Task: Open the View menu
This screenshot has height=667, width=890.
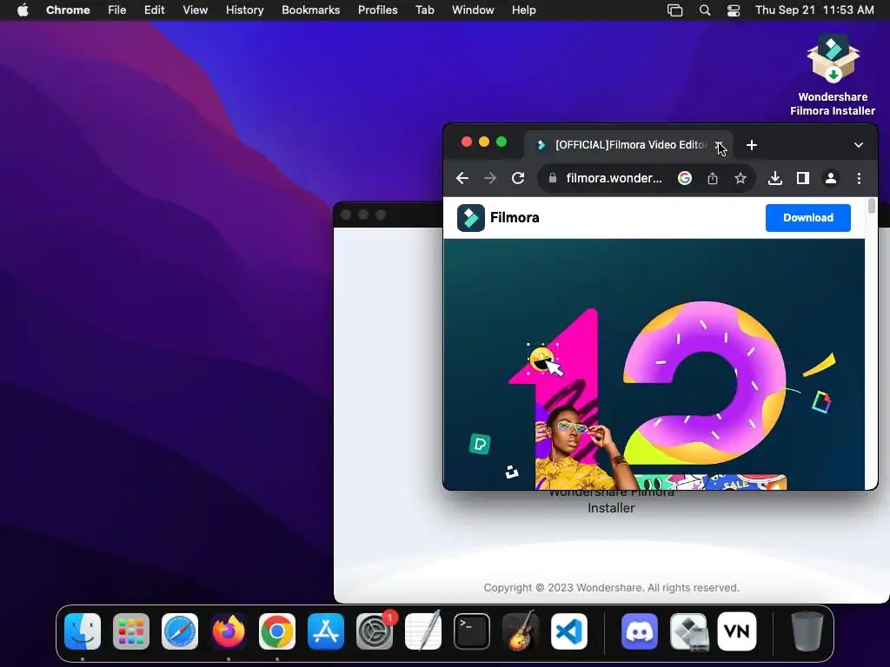Action: coord(195,10)
